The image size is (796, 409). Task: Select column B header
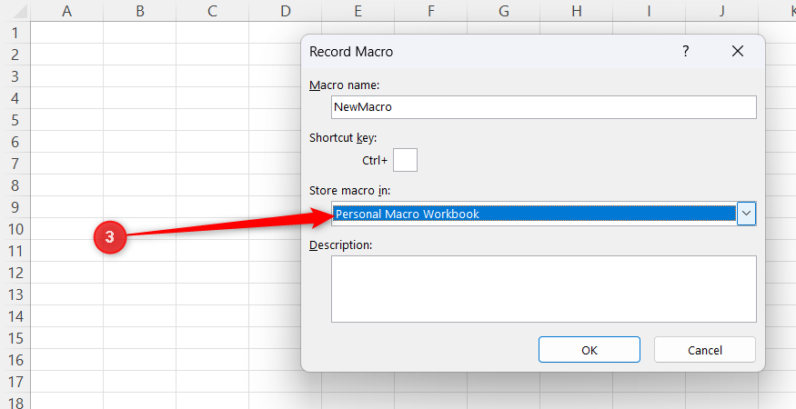pos(139,11)
